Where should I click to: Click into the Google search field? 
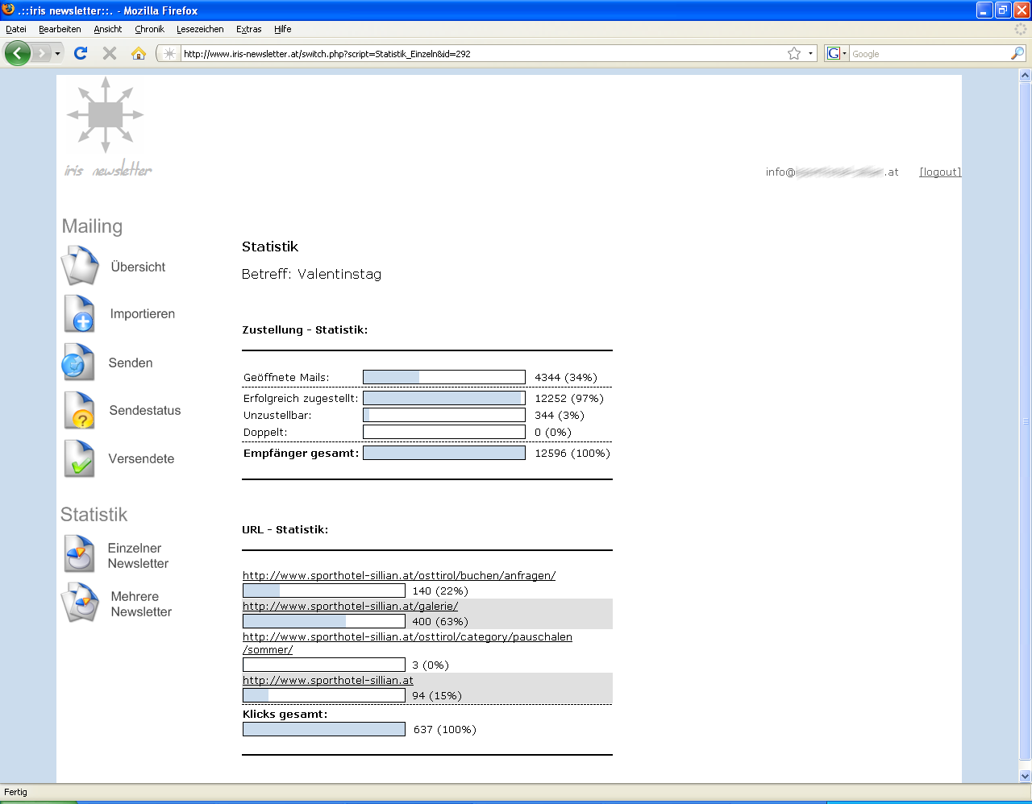click(x=929, y=54)
